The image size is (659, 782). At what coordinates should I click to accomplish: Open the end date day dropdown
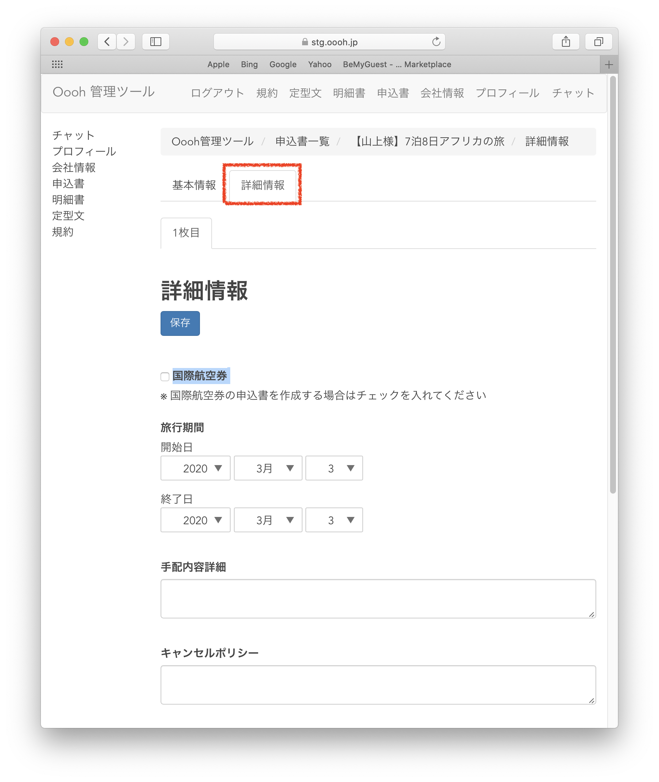tap(334, 520)
